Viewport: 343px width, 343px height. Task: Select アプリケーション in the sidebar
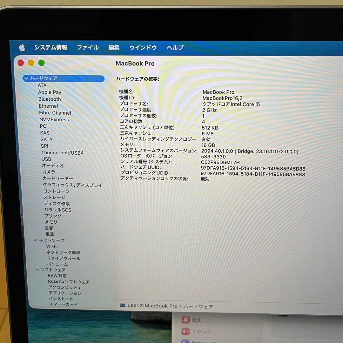[65, 293]
